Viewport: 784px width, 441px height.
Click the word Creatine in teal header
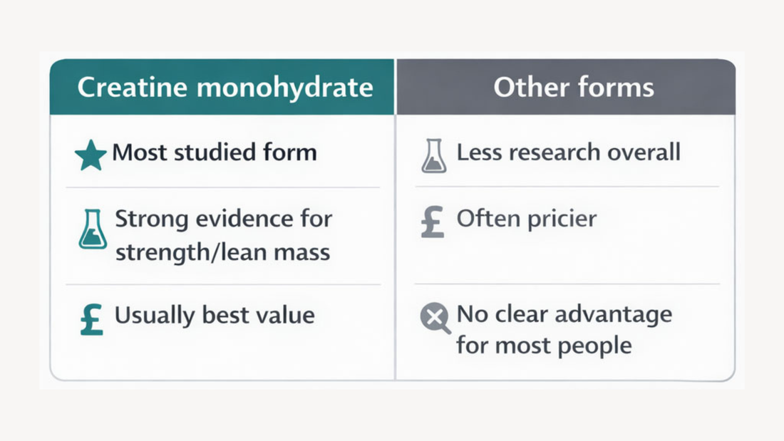click(x=132, y=87)
